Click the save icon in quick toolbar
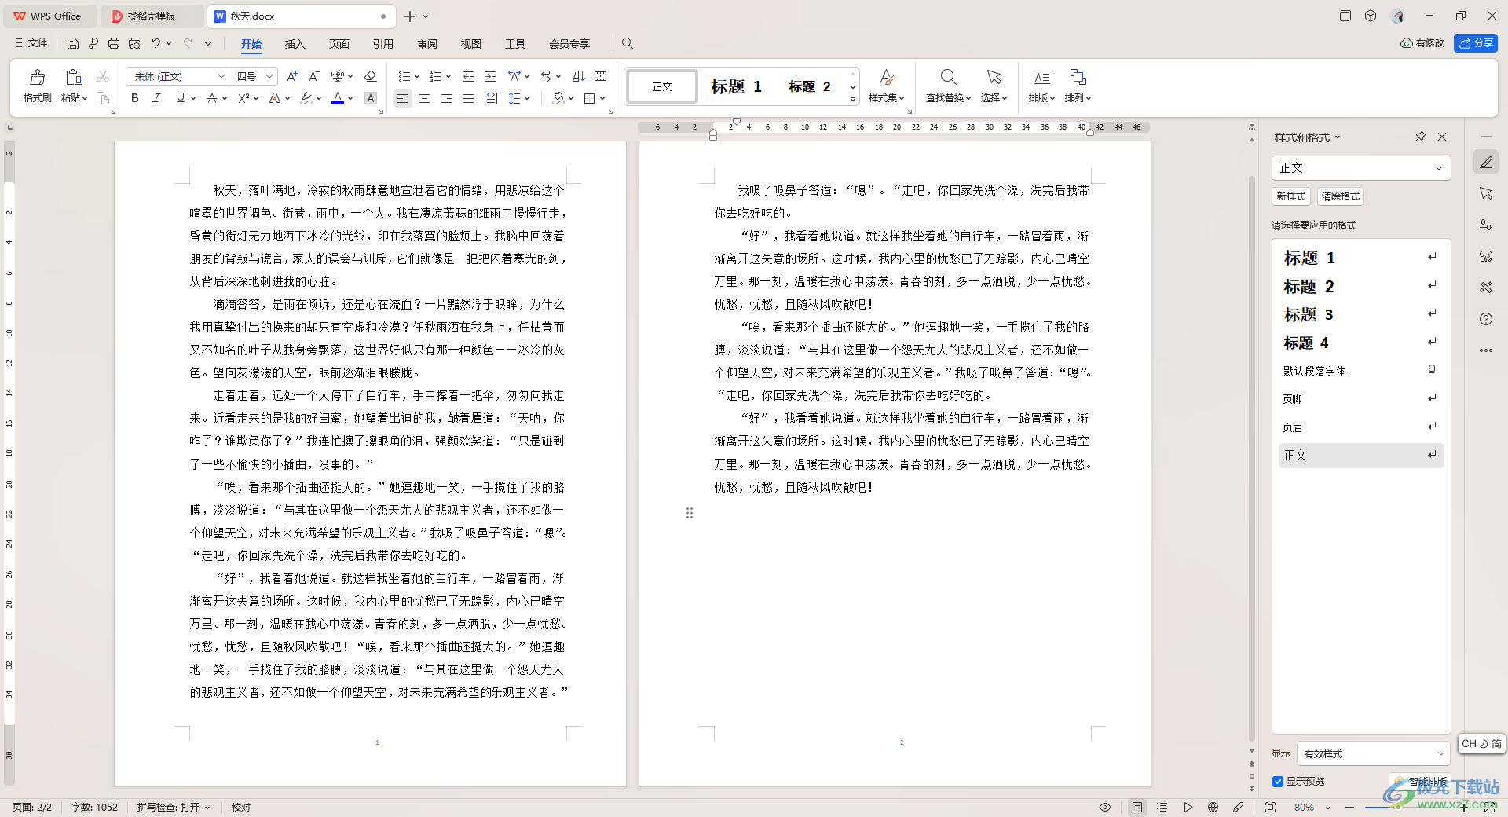Image resolution: width=1508 pixels, height=817 pixels. point(73,43)
